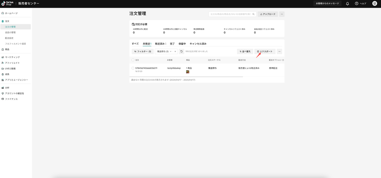Image resolution: width=381 pixels, height=178 pixels.
Task: Click the search magnifier icon
Action: tap(254, 14)
